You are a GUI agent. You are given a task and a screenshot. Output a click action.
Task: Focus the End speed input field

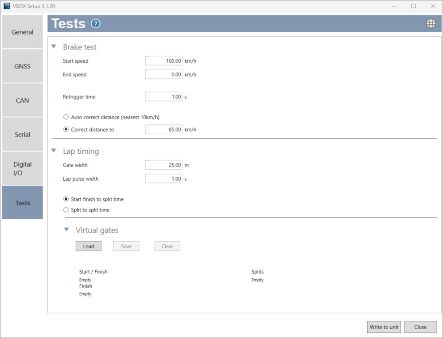pyautogui.click(x=163, y=74)
